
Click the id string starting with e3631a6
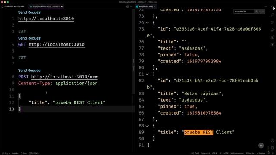[217, 29]
